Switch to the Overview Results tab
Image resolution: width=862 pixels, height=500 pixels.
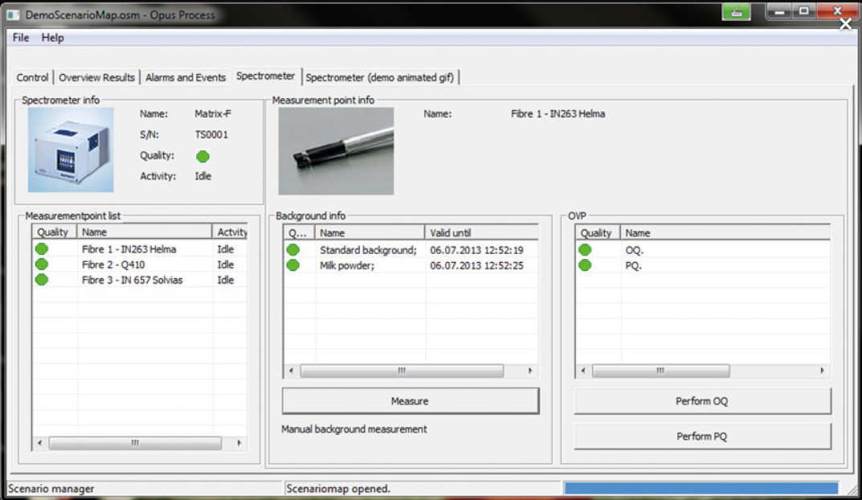coord(96,77)
